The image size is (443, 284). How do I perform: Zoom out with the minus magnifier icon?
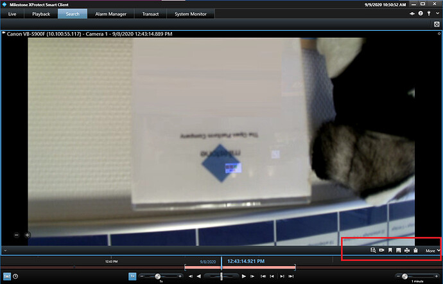pyautogui.click(x=17, y=235)
